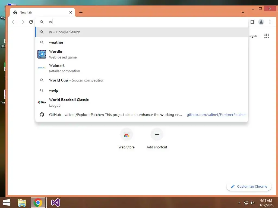This screenshot has width=278, height=208.
Task: Click the Walmart logo thumbnail
Action: (x=42, y=68)
